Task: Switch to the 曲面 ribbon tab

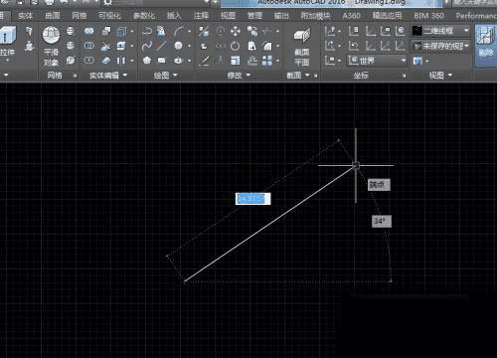Action: point(53,16)
